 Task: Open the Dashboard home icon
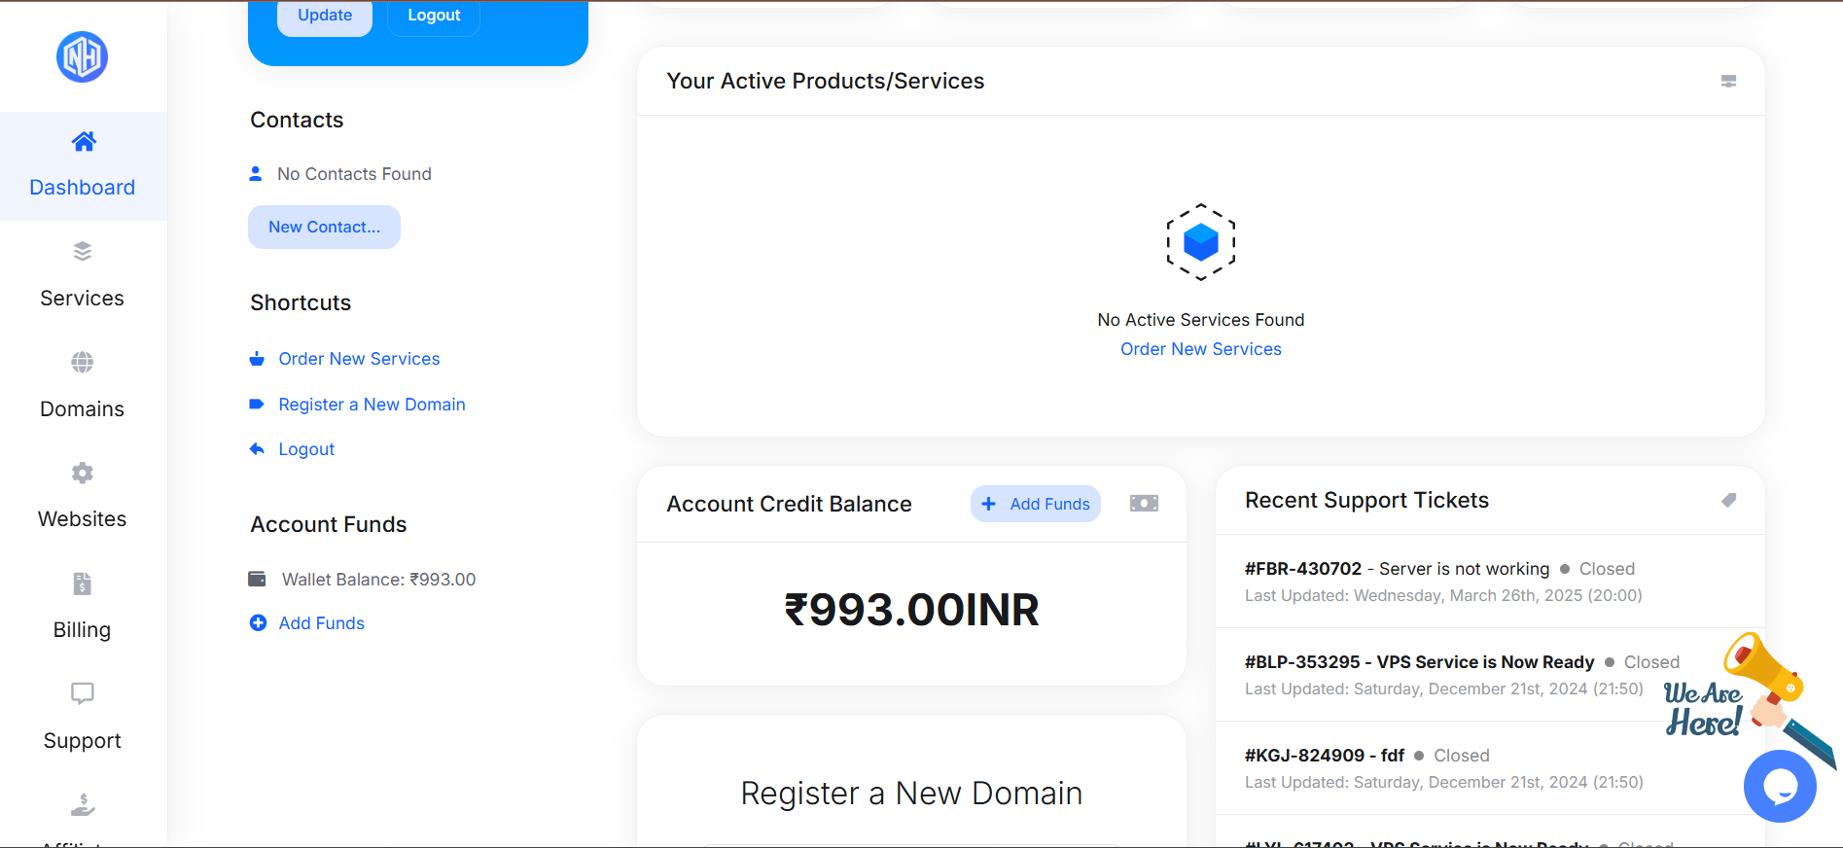pos(84,142)
